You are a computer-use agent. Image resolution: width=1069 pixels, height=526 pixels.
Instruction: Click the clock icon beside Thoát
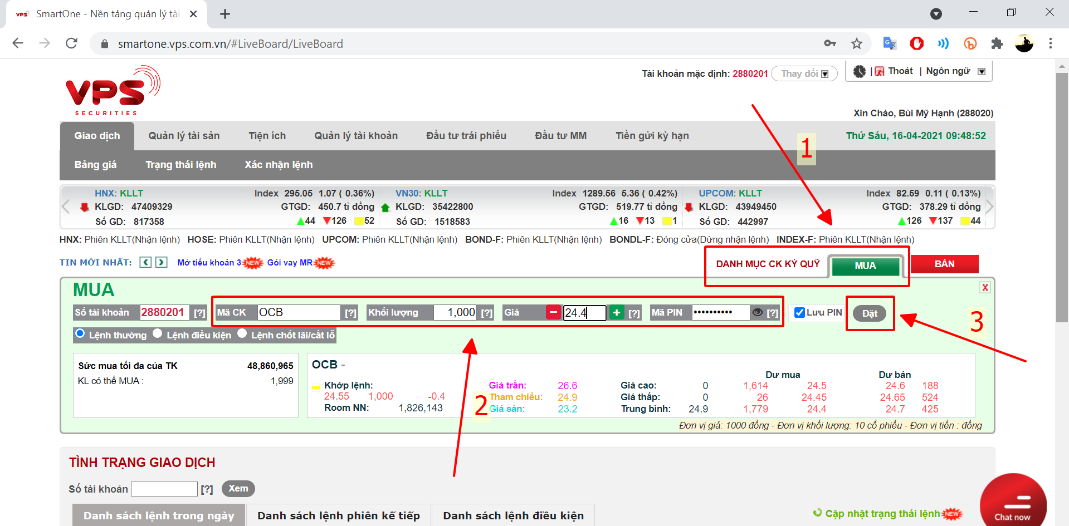[860, 71]
